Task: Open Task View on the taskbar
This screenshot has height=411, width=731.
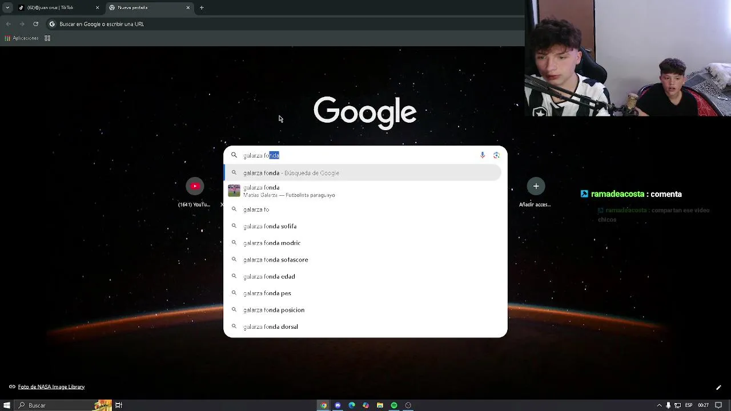Action: (x=119, y=405)
